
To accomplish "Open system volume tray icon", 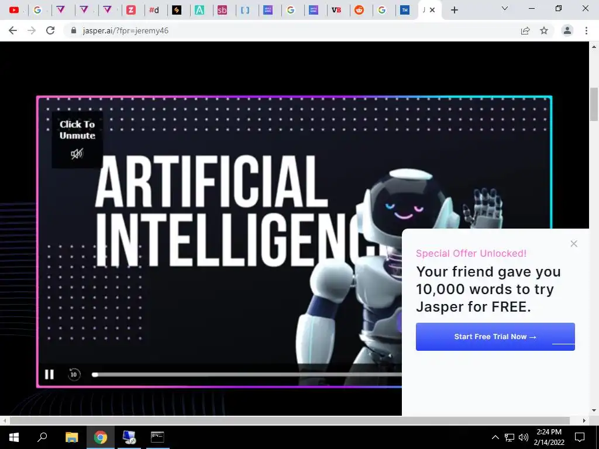I will pyautogui.click(x=524, y=437).
